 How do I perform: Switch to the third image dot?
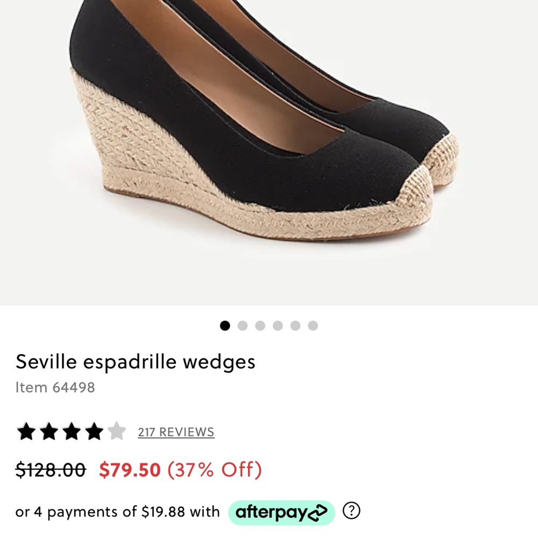(x=260, y=325)
